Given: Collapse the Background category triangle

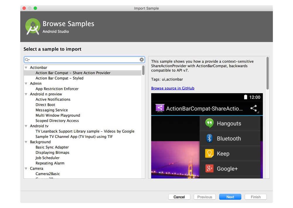Looking at the screenshot, I should coord(26,142).
